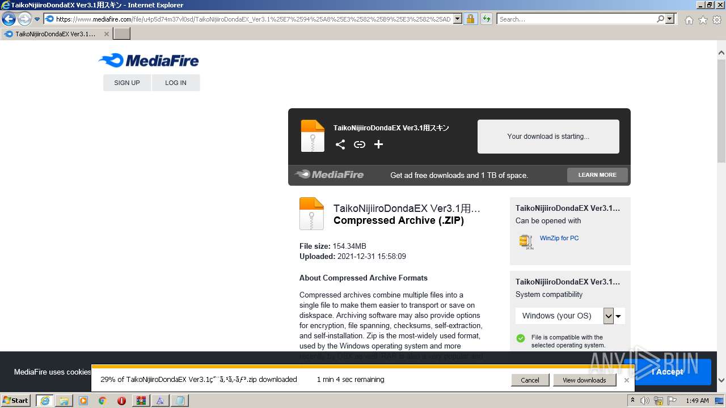The image size is (726, 408).
Task: Click the LOG IN button
Action: click(x=176, y=83)
